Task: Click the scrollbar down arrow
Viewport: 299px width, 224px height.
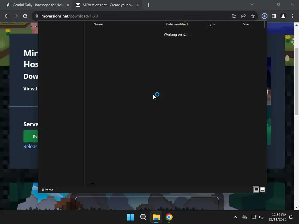Action: (297, 208)
